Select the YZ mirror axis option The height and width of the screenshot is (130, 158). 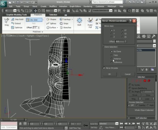pyautogui.click(x=122, y=34)
